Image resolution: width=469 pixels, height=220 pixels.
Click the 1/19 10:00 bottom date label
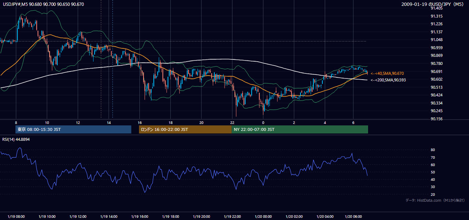pyautogui.click(x=47, y=217)
